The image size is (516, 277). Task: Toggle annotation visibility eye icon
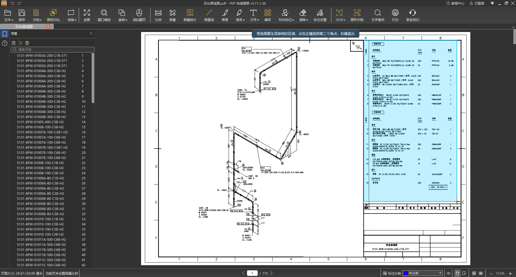point(449,273)
